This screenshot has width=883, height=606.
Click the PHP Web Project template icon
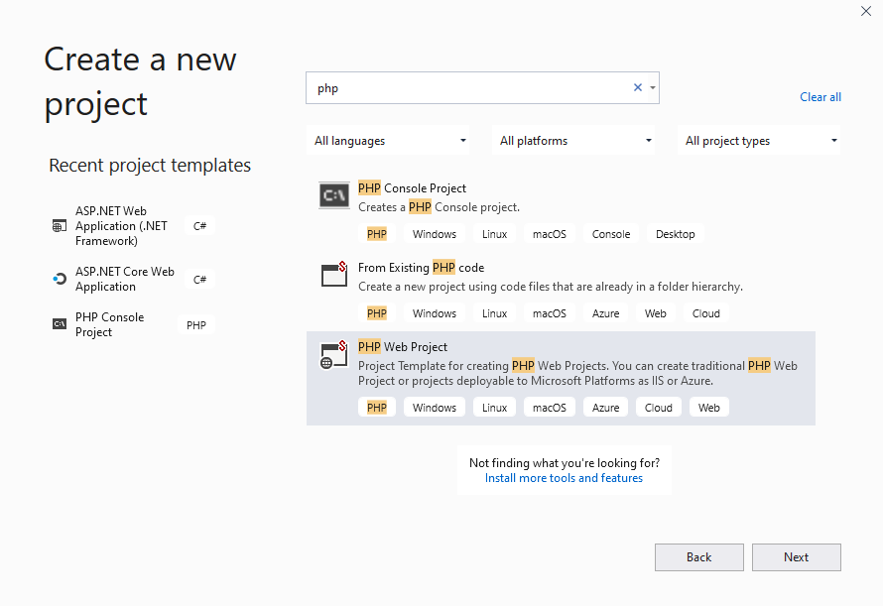coord(334,355)
